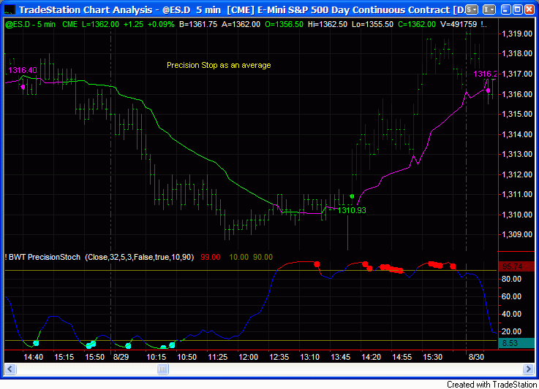Select the '! BWT PrecisionStoch' indicator label
Screen dimensions: 539x389
point(42,257)
